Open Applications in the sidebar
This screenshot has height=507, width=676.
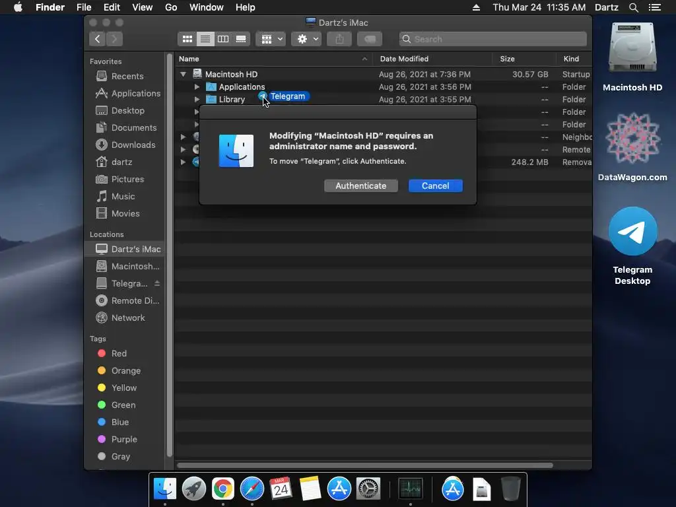(128, 93)
